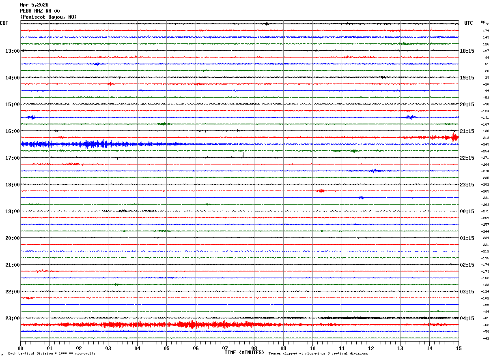
Task: Click the DC offset value 143
Action: pyautogui.click(x=486, y=38)
